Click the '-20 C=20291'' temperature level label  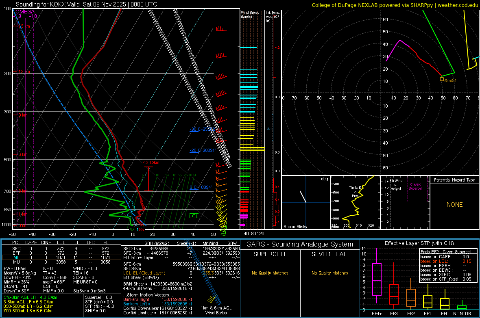tap(202, 150)
